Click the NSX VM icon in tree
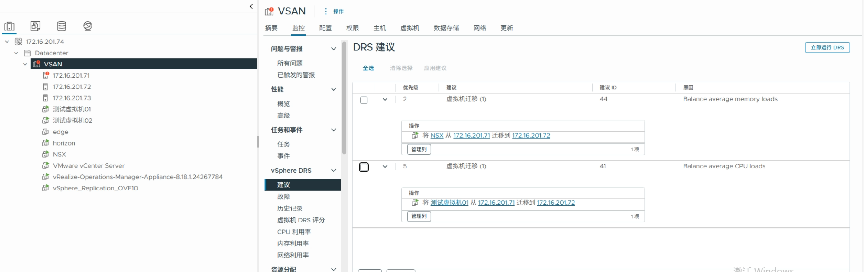The image size is (864, 272). (46, 155)
